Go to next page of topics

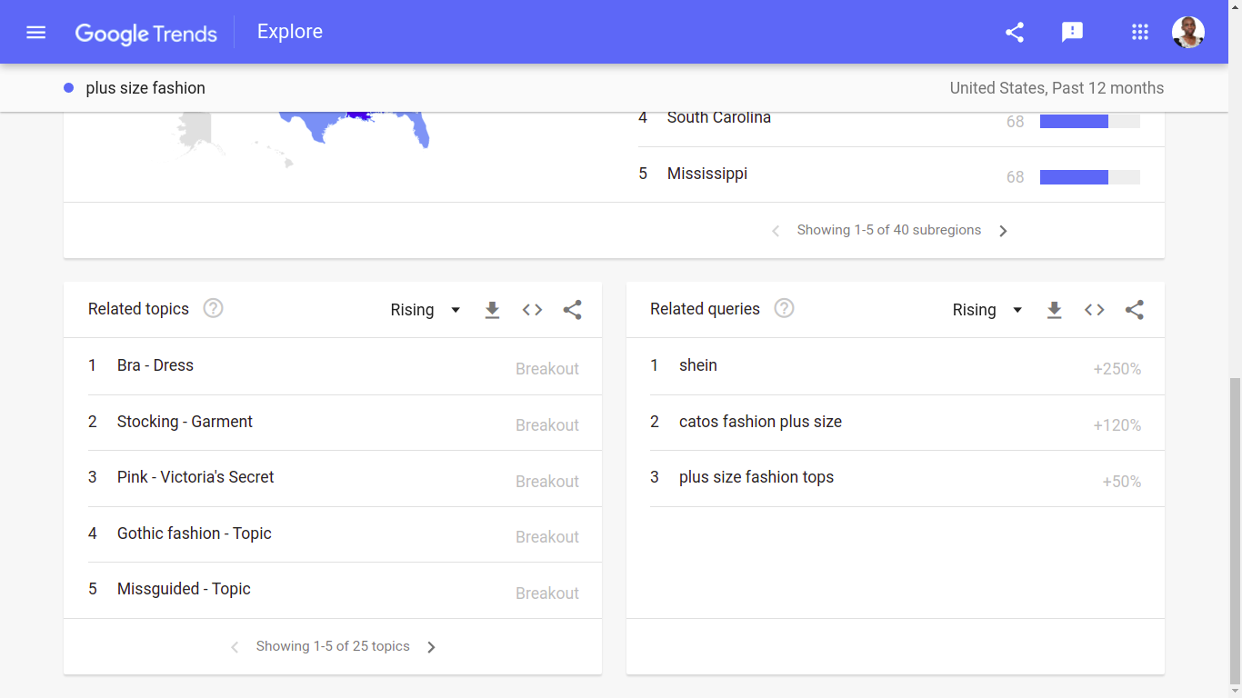click(x=432, y=647)
